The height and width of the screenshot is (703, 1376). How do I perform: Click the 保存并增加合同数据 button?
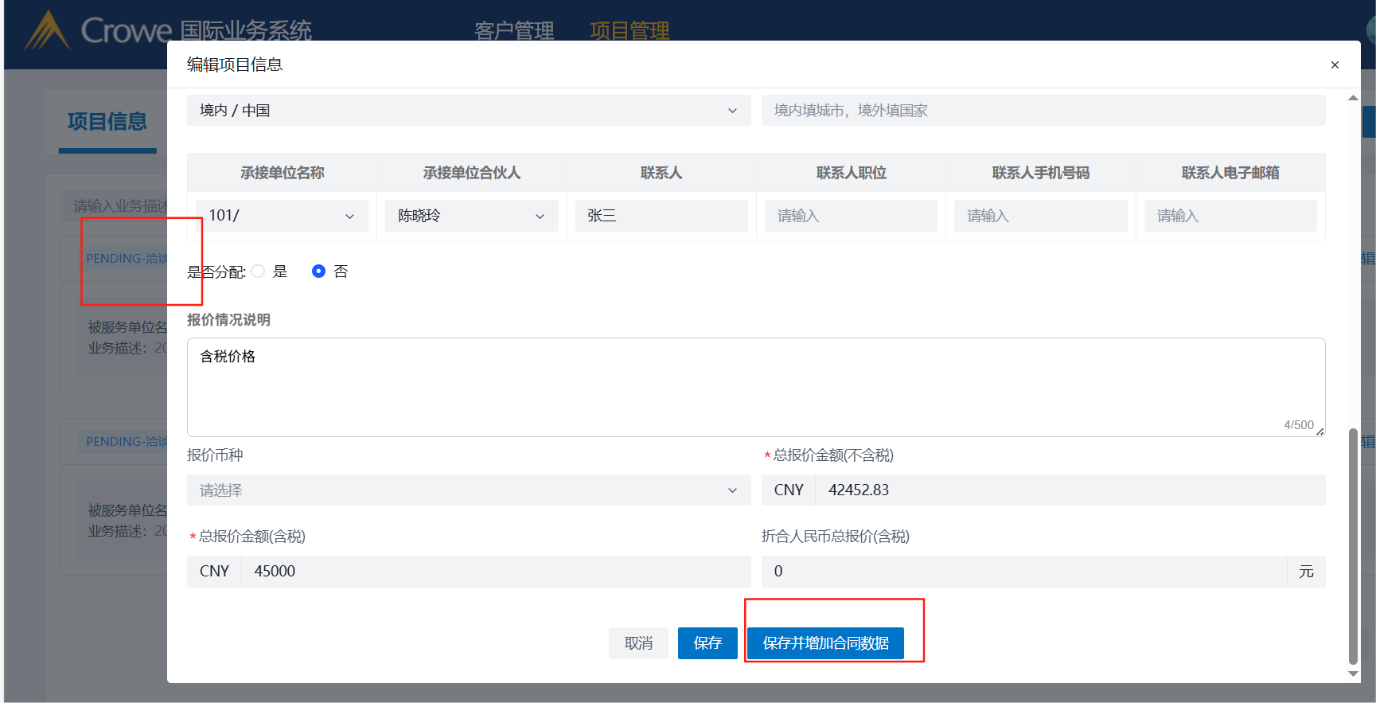click(826, 643)
